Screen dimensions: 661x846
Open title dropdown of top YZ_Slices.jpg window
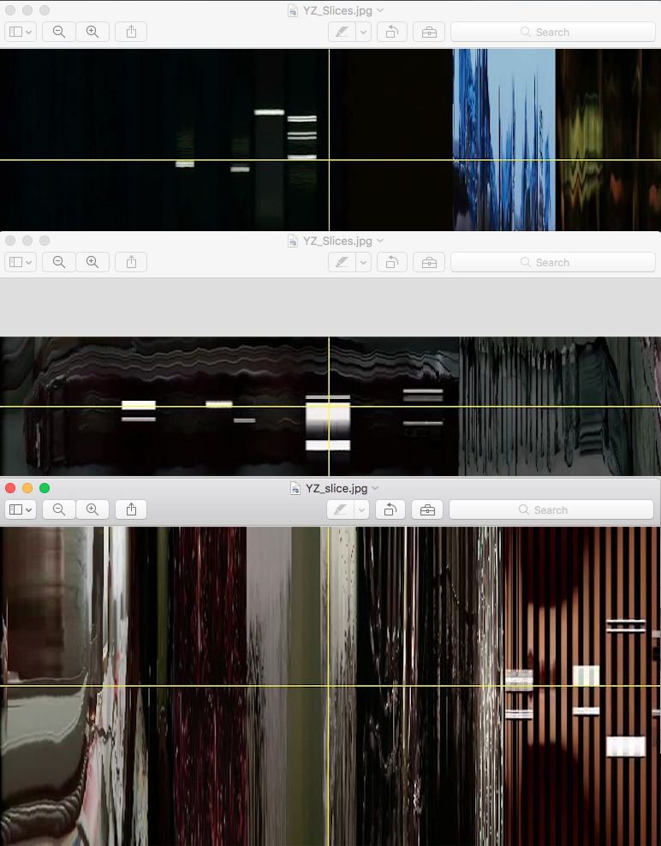[x=380, y=10]
